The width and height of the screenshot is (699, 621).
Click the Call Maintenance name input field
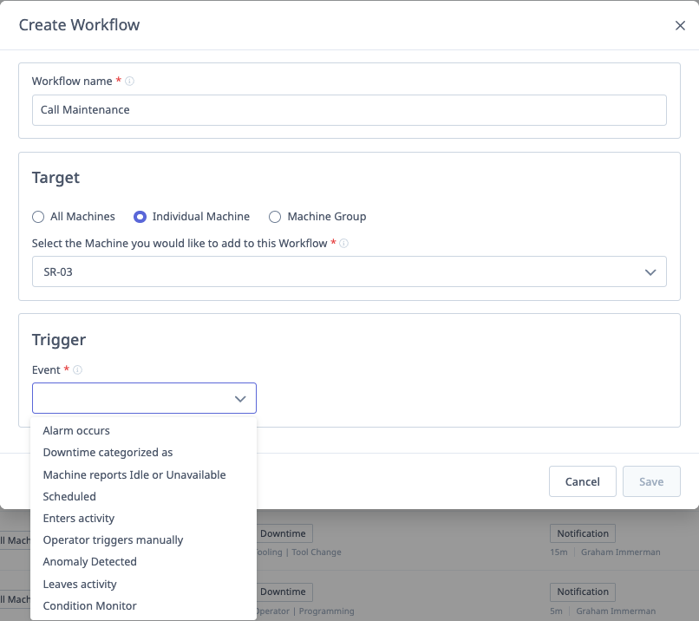(349, 109)
